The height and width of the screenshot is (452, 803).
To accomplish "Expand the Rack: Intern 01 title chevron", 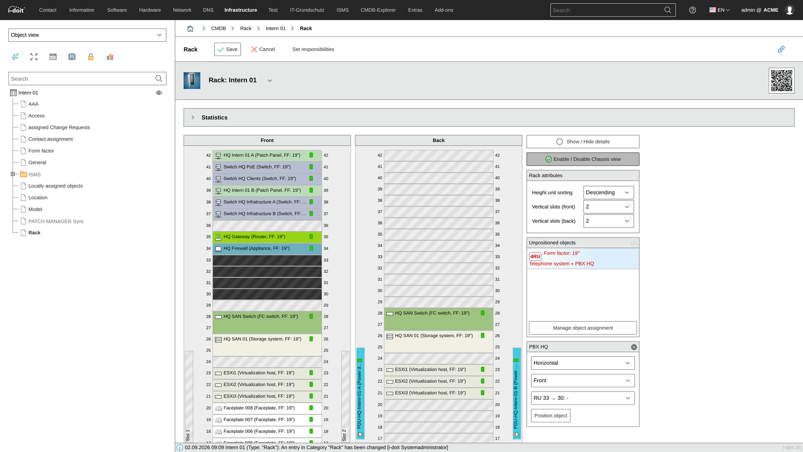I will 269,81.
